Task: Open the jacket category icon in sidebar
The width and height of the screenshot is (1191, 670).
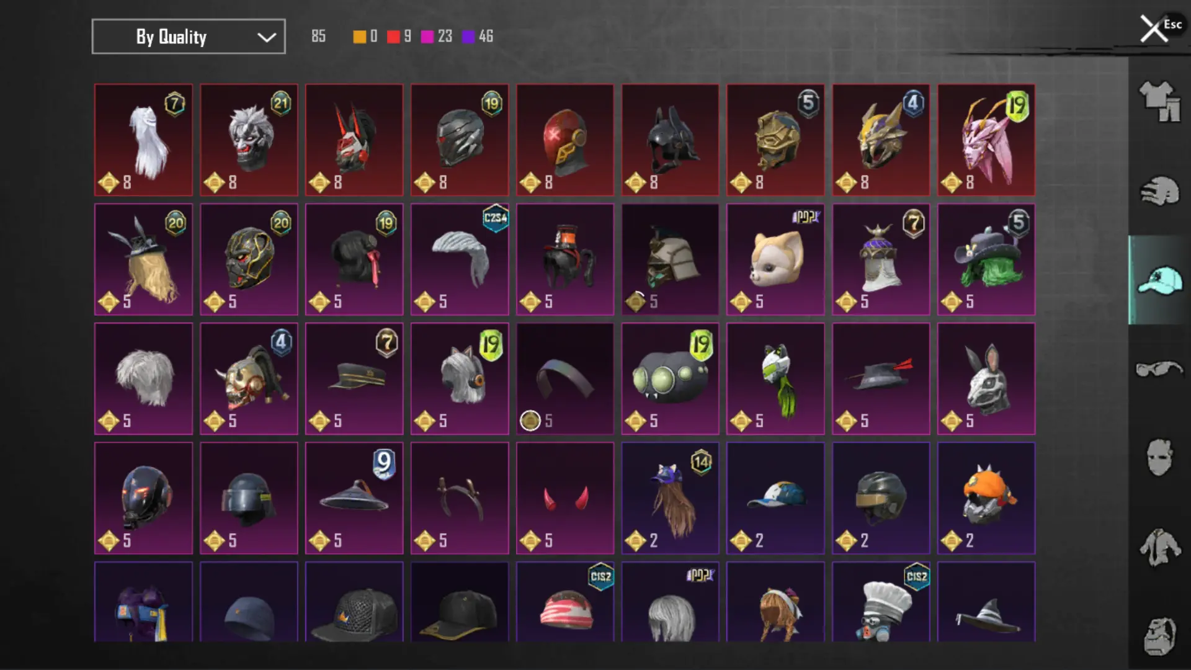Action: [1159, 547]
